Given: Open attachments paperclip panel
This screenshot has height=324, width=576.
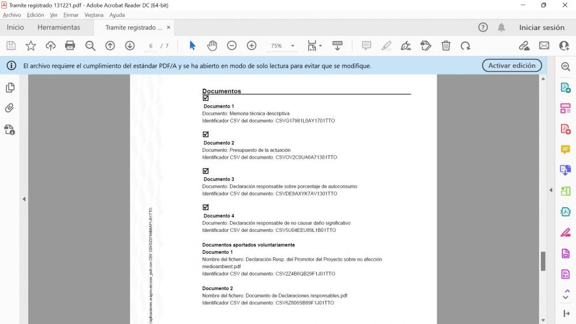Looking at the screenshot, I should (10, 108).
